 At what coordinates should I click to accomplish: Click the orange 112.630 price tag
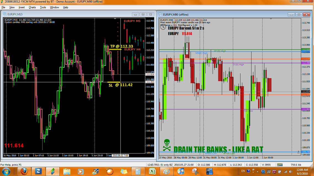click(x=306, y=59)
